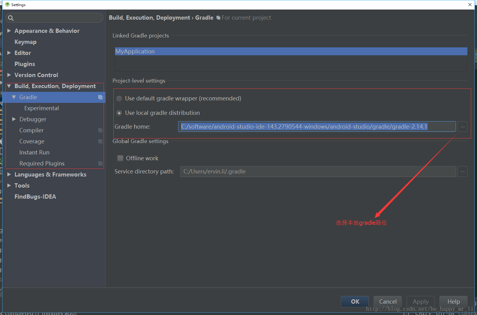Viewport: 477px width, 315px height.
Task: Open the Keymap settings page
Action: 26,42
